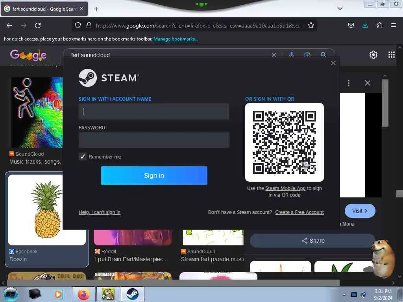Close the Steam sign-in dialog

pos(333,63)
